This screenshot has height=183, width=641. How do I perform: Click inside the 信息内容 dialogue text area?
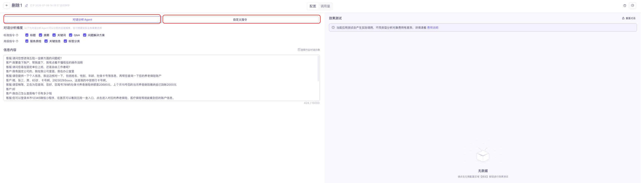162,78
